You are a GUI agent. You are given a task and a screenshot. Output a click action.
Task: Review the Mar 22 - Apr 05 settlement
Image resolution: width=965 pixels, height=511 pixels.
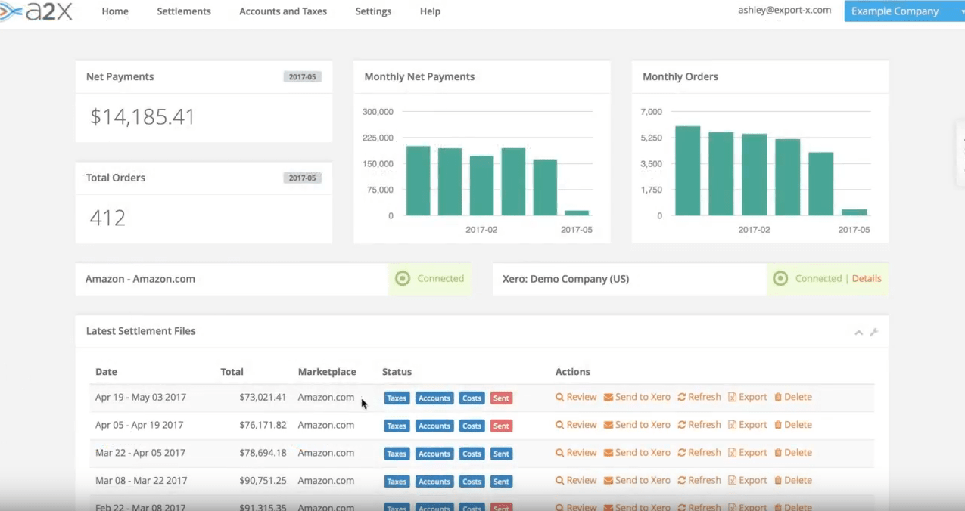[576, 453]
